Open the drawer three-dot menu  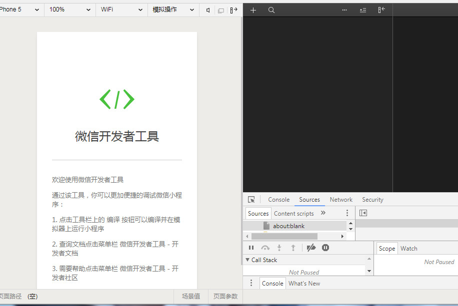coord(251,283)
